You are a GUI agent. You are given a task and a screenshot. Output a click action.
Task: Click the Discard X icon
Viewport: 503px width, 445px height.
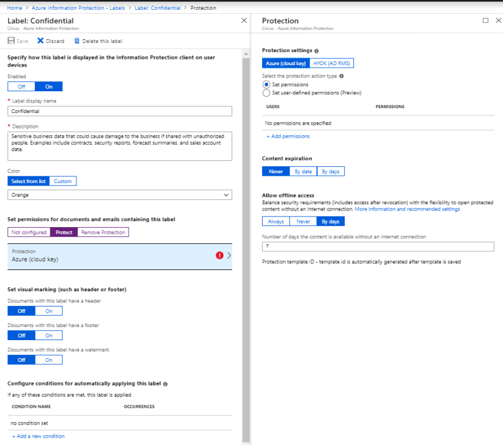click(40, 41)
